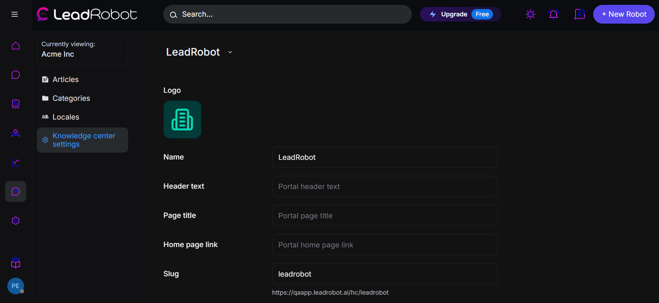Viewport: 659px width, 303px height.
Task: Click the https://qaapp.leadrobot.ai/hc/leadrobot URL text
Action: click(x=330, y=293)
